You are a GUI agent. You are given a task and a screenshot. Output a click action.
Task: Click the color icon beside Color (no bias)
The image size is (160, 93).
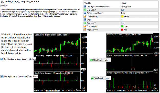click(x=85, y=16)
